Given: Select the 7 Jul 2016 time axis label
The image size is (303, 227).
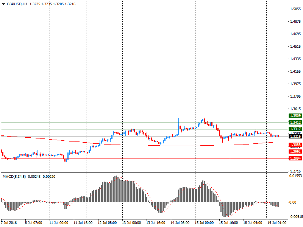Looking at the screenshot, I should [9, 223].
